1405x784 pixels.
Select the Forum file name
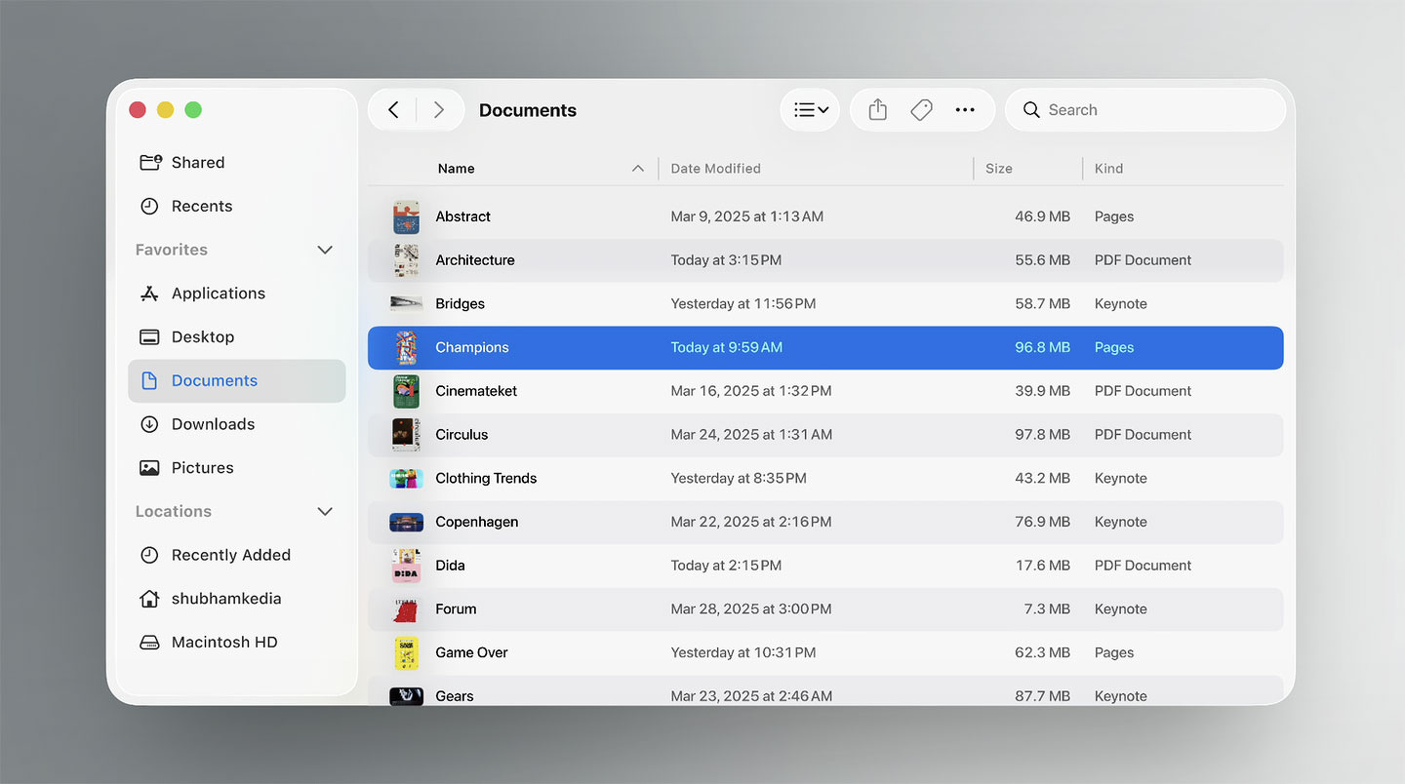point(456,609)
